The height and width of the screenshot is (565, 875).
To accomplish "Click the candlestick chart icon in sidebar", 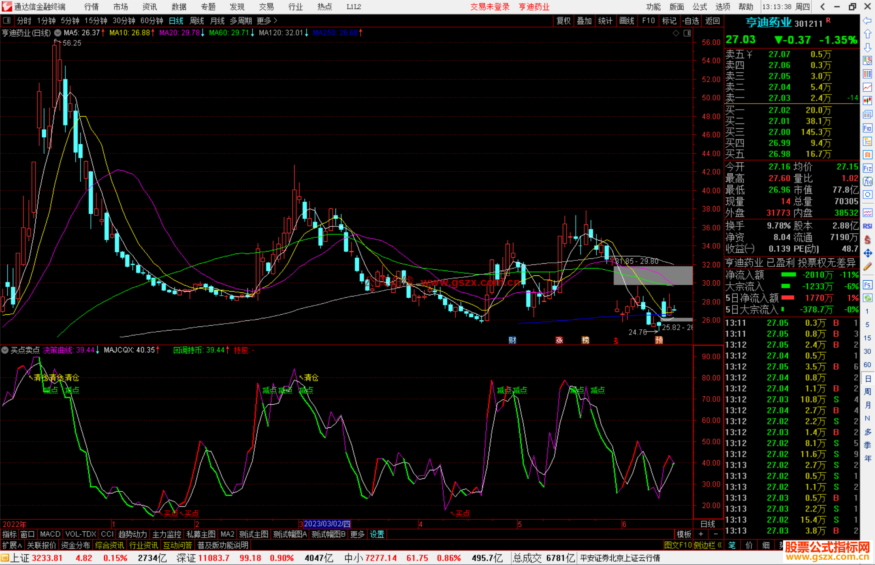I will pyautogui.click(x=867, y=100).
